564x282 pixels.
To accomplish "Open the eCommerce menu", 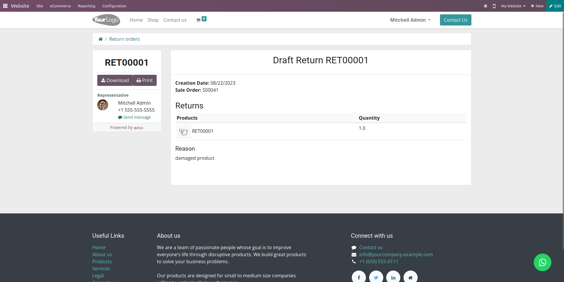I will pos(60,6).
